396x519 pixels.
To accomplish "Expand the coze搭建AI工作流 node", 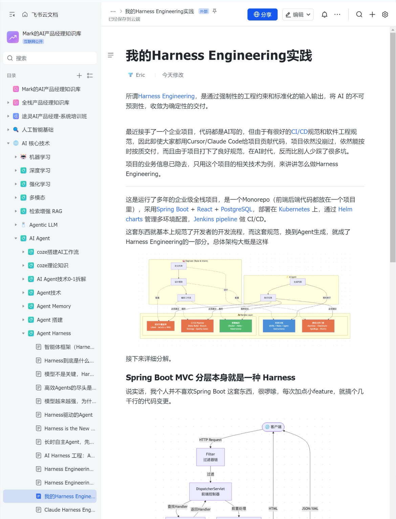I will [x=23, y=252].
